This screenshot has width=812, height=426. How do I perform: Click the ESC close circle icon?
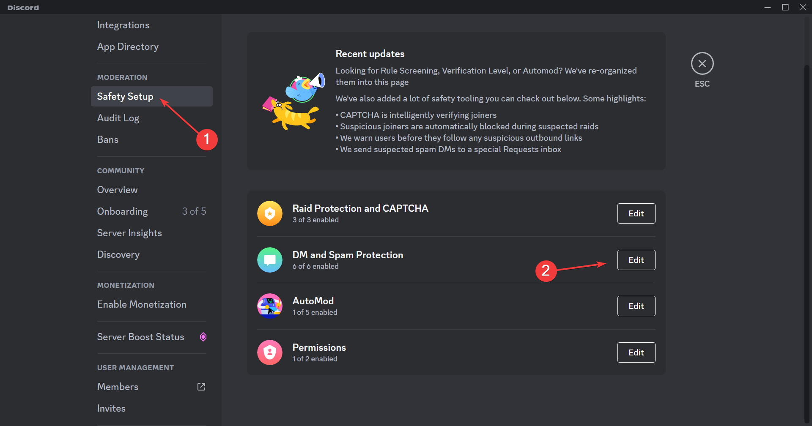[702, 64]
